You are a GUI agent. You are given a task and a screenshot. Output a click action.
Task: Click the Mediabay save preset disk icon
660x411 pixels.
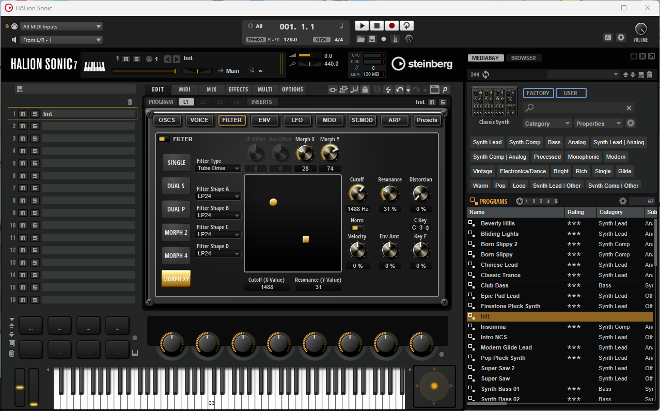click(x=641, y=74)
